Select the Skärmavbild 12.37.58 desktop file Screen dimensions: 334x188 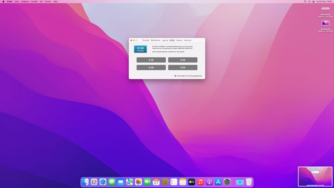[325, 26]
